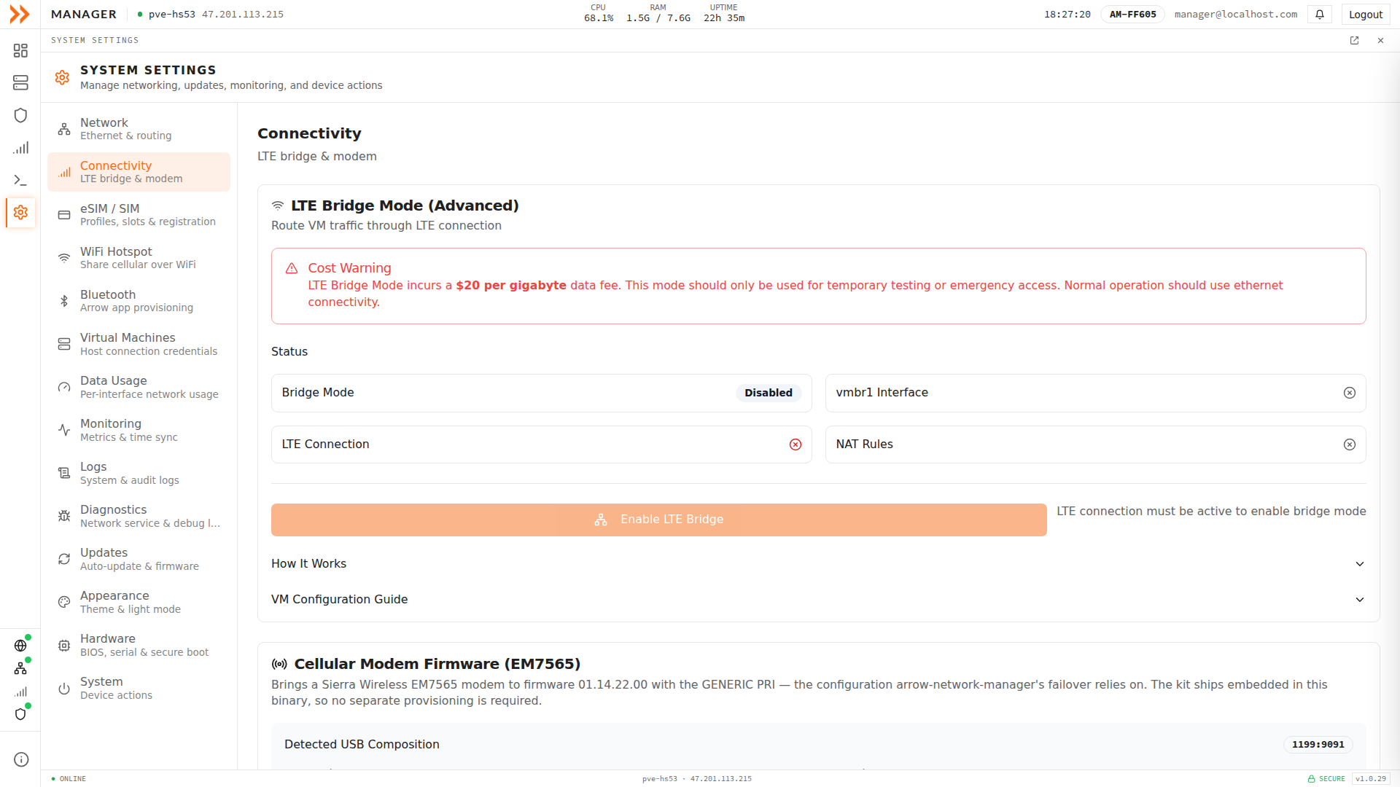Select the Data Usage section
The image size is (1400, 787).
[x=139, y=387]
